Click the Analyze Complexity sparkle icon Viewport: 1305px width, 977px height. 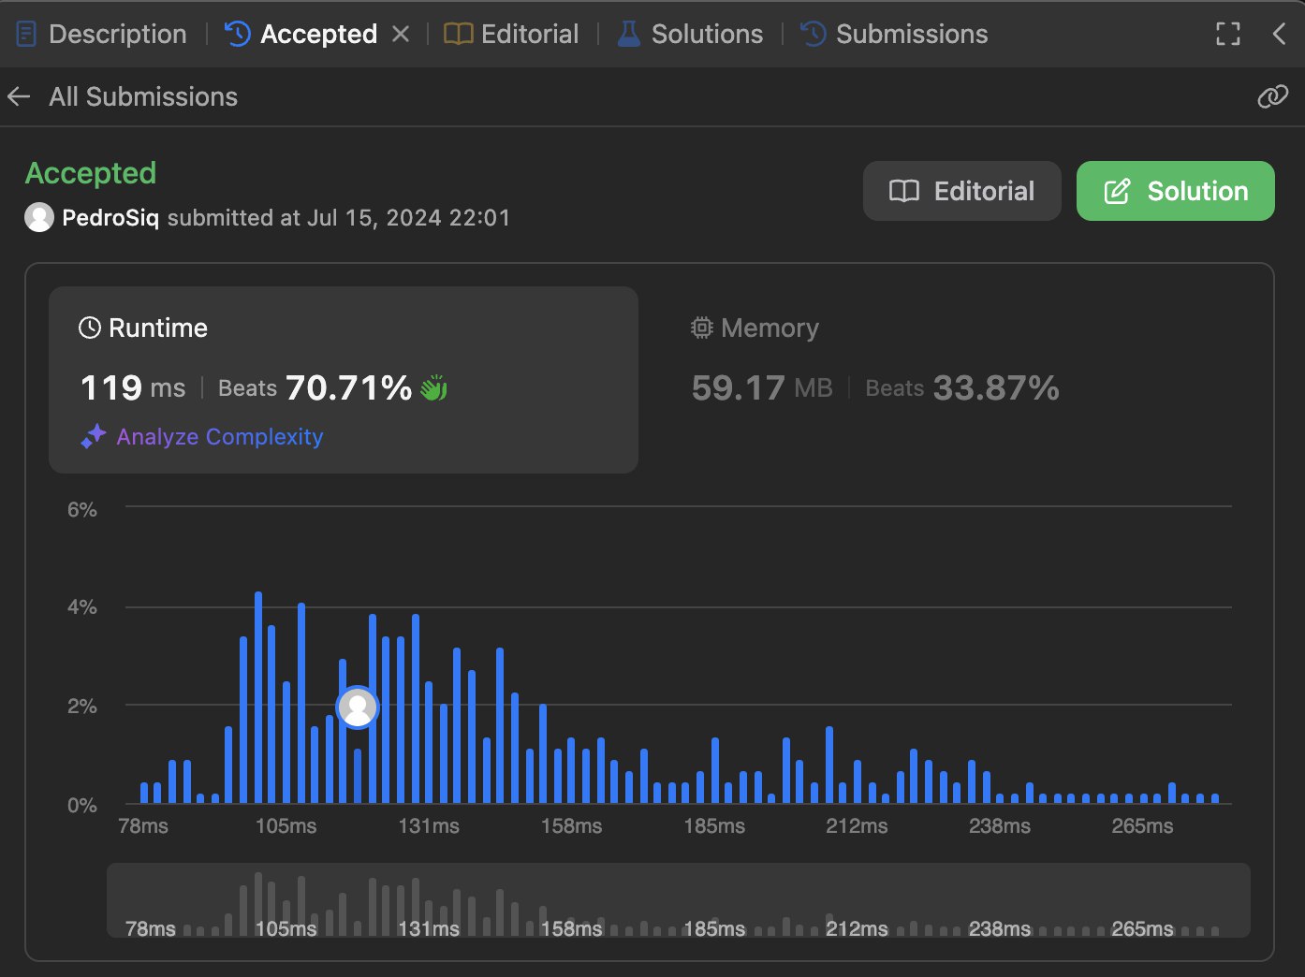(93, 436)
